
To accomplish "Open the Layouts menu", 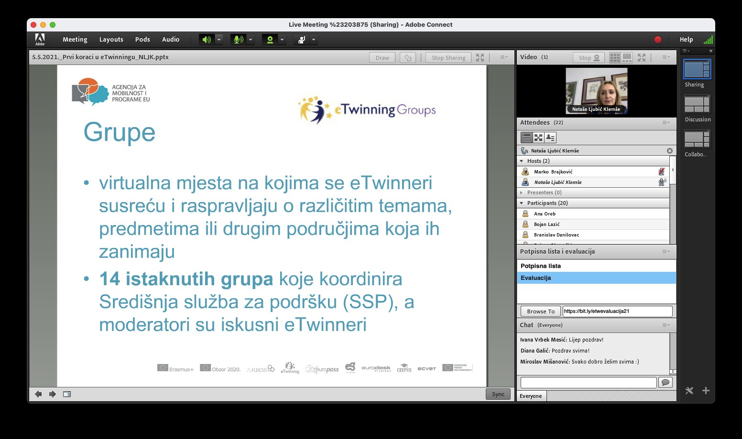I will pos(111,40).
